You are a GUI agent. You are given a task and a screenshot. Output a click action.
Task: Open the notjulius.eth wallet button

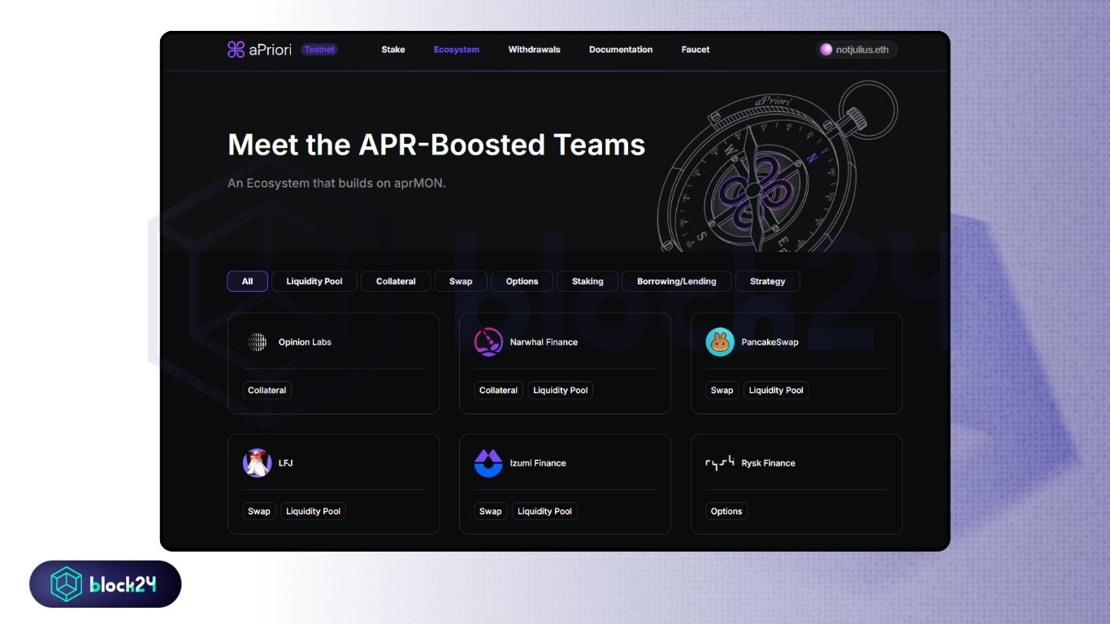pyautogui.click(x=856, y=50)
